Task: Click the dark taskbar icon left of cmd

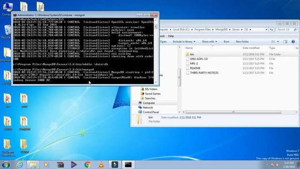Action: click(115, 165)
